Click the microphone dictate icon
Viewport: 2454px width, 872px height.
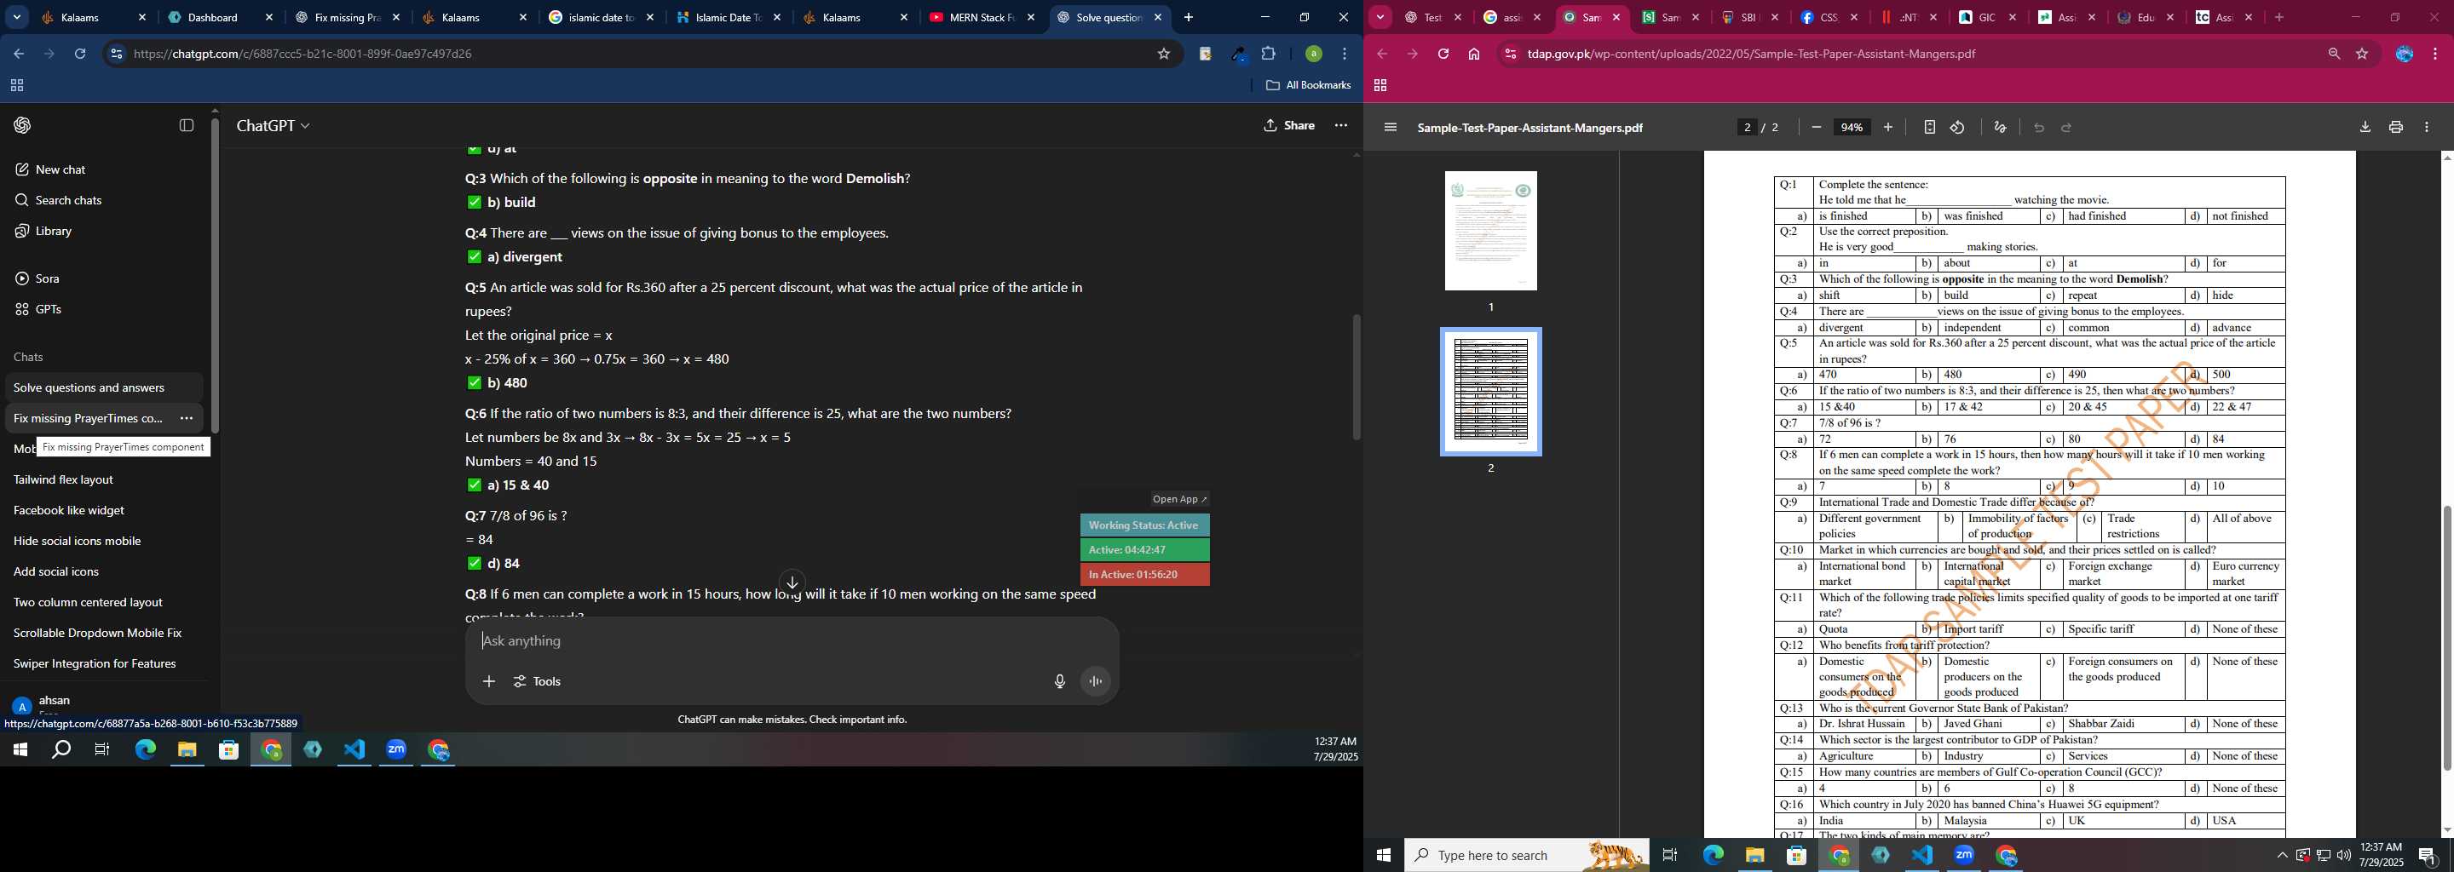point(1059,681)
